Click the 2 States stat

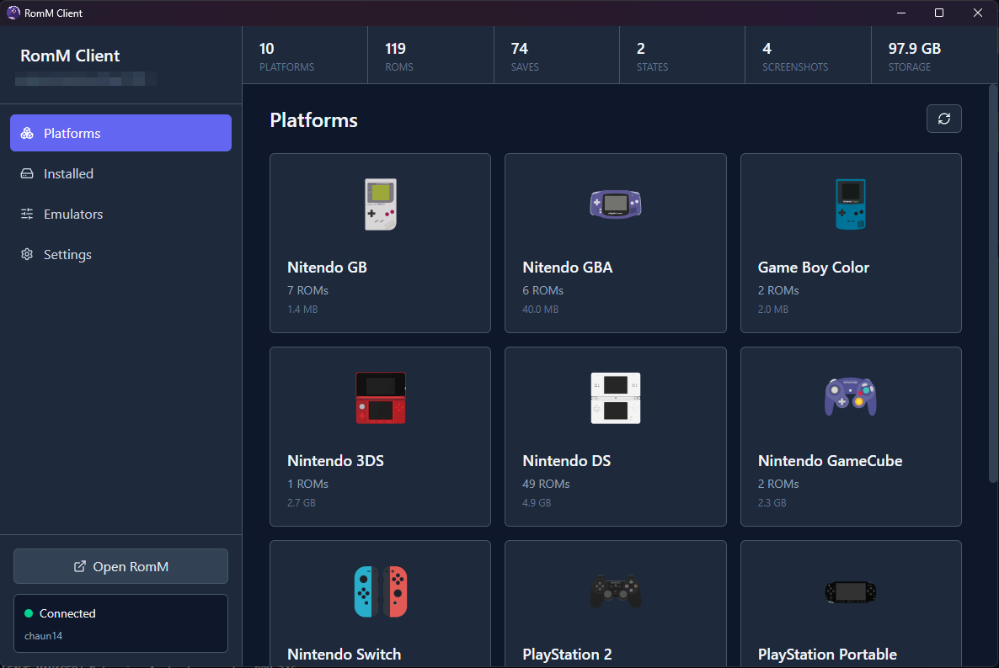tap(681, 56)
